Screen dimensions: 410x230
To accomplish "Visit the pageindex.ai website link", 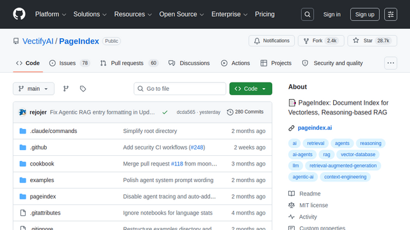I will [x=315, y=128].
